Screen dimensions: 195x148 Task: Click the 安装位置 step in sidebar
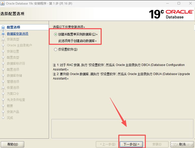[13, 51]
